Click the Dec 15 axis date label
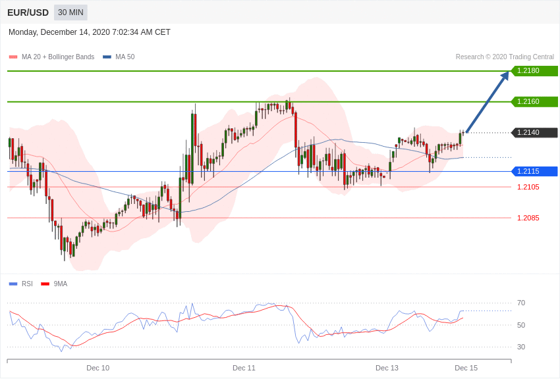This screenshot has width=560, height=379. pos(466,368)
